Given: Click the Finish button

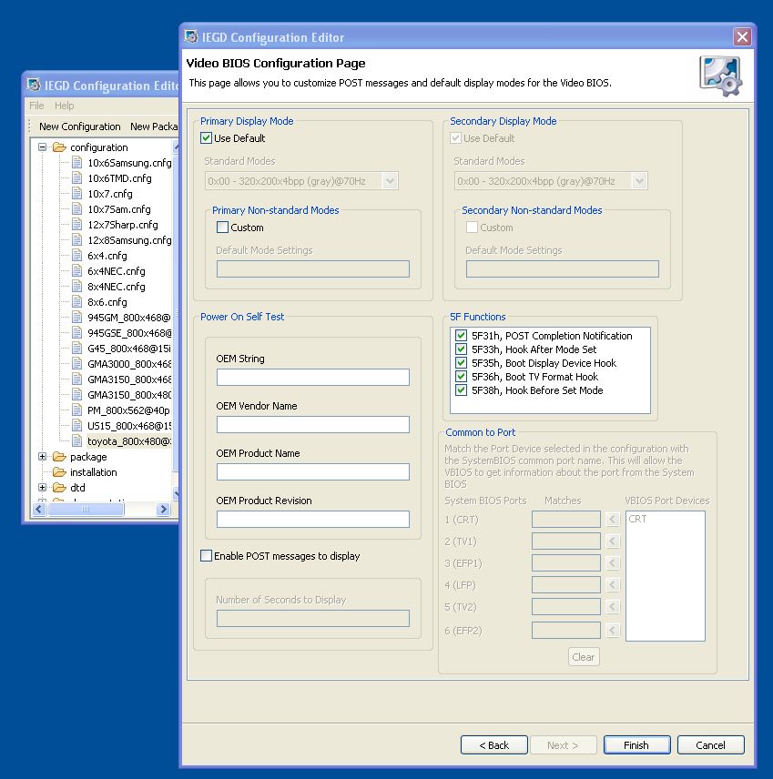Looking at the screenshot, I should (636, 745).
